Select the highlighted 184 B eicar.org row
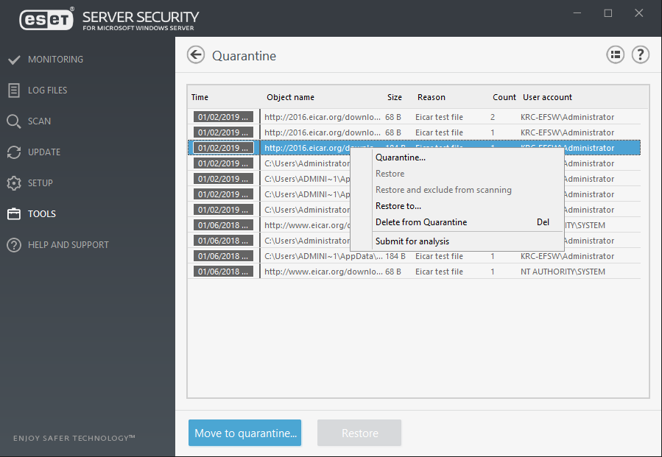 pyautogui.click(x=414, y=148)
